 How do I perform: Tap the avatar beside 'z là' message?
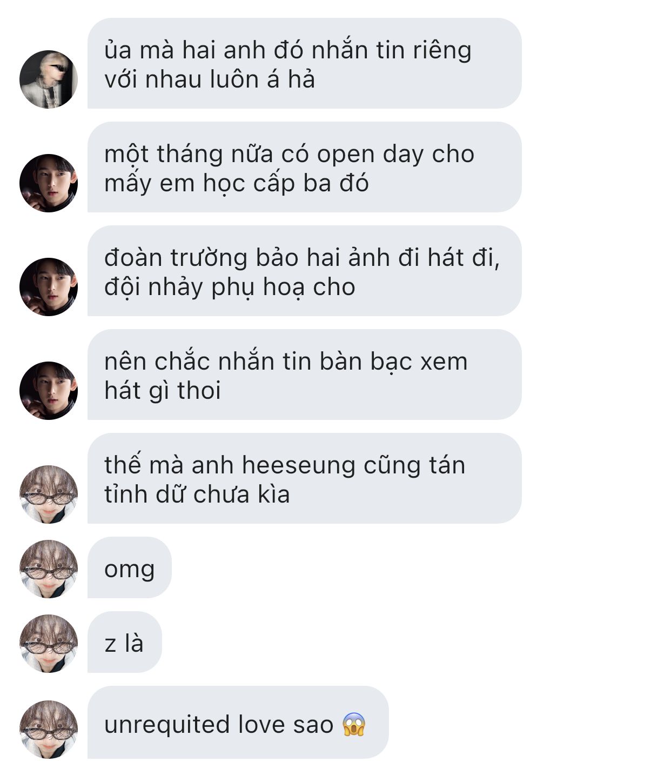(49, 644)
